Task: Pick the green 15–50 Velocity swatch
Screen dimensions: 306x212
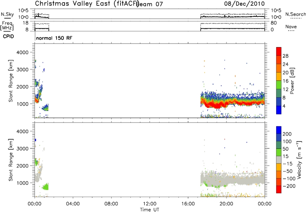Action: tap(279, 152)
